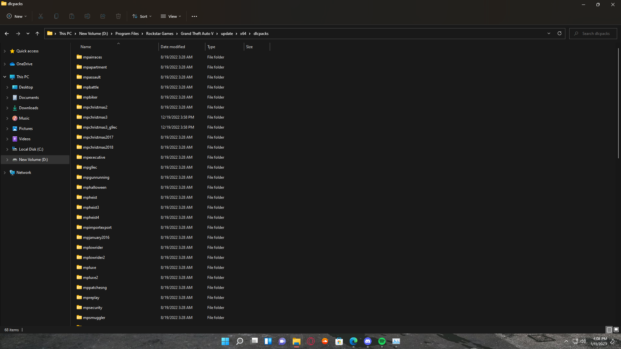Image resolution: width=621 pixels, height=349 pixels.
Task: Go back with the Back arrow
Action: [7, 34]
